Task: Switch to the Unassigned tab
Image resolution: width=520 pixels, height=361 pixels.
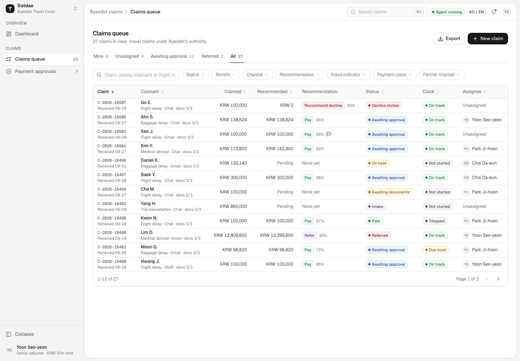Action: click(129, 56)
